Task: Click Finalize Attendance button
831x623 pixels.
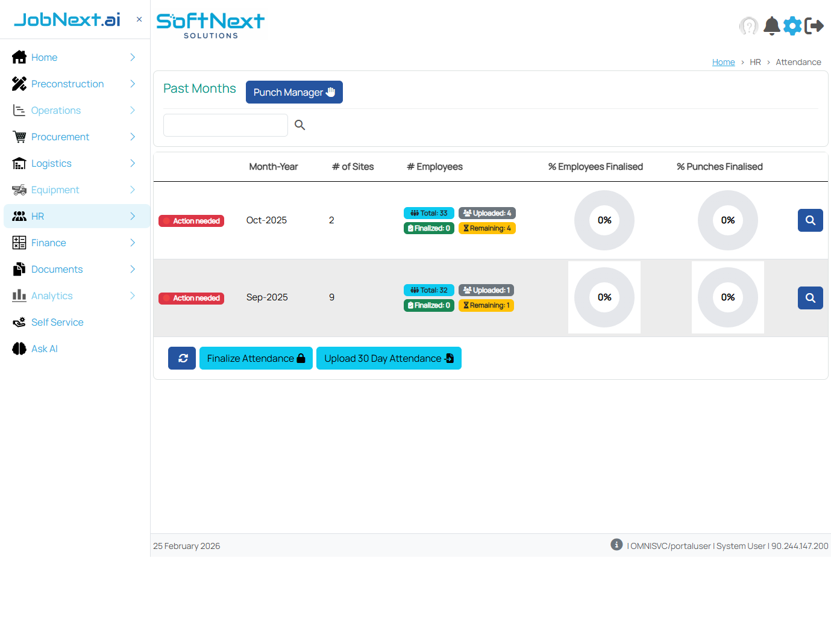Action: [x=256, y=358]
